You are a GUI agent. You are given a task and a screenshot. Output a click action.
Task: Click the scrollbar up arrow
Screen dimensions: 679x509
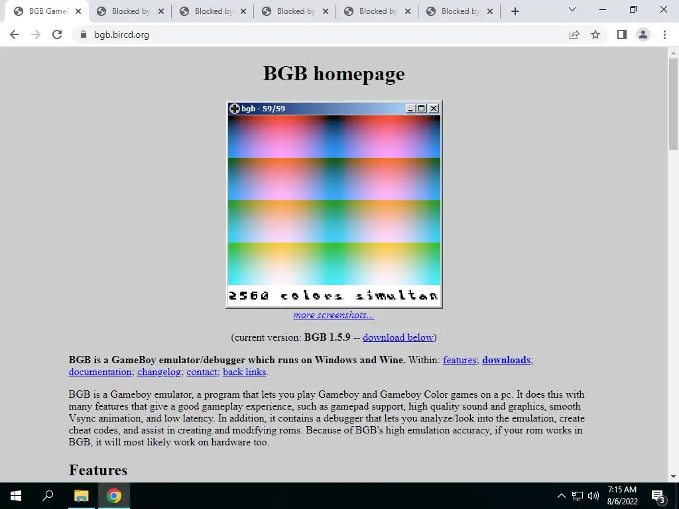coord(673,53)
